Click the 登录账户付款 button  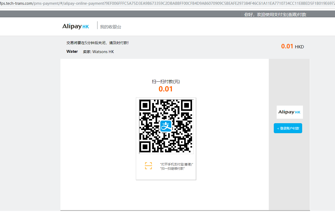click(x=288, y=128)
